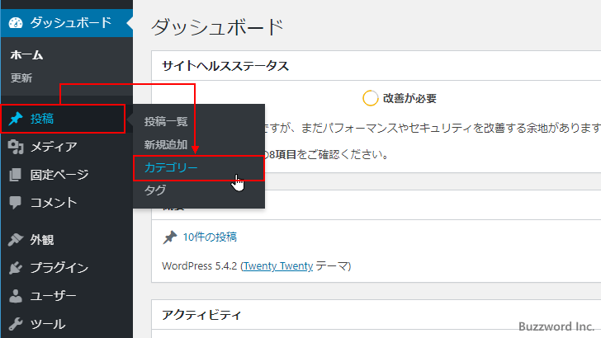Click the Dashboard gauge icon
The width and height of the screenshot is (601, 338).
(x=16, y=22)
